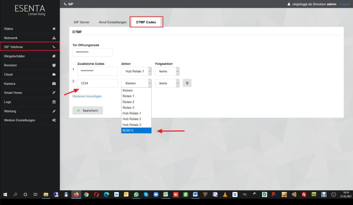Open the Folgeaktion dropdown in code row 2

pyautogui.click(x=167, y=83)
